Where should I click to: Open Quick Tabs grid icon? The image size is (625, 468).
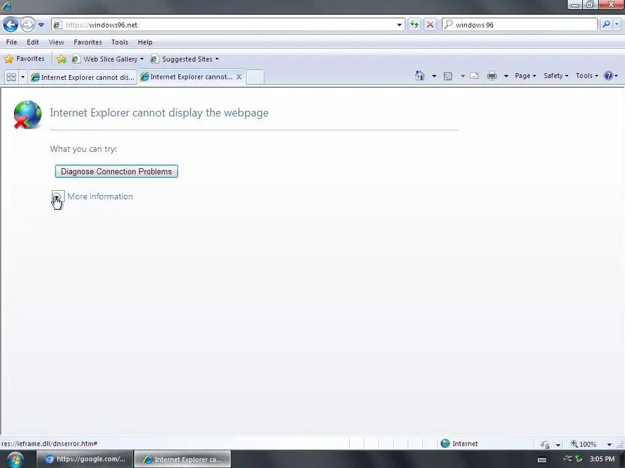click(x=11, y=77)
